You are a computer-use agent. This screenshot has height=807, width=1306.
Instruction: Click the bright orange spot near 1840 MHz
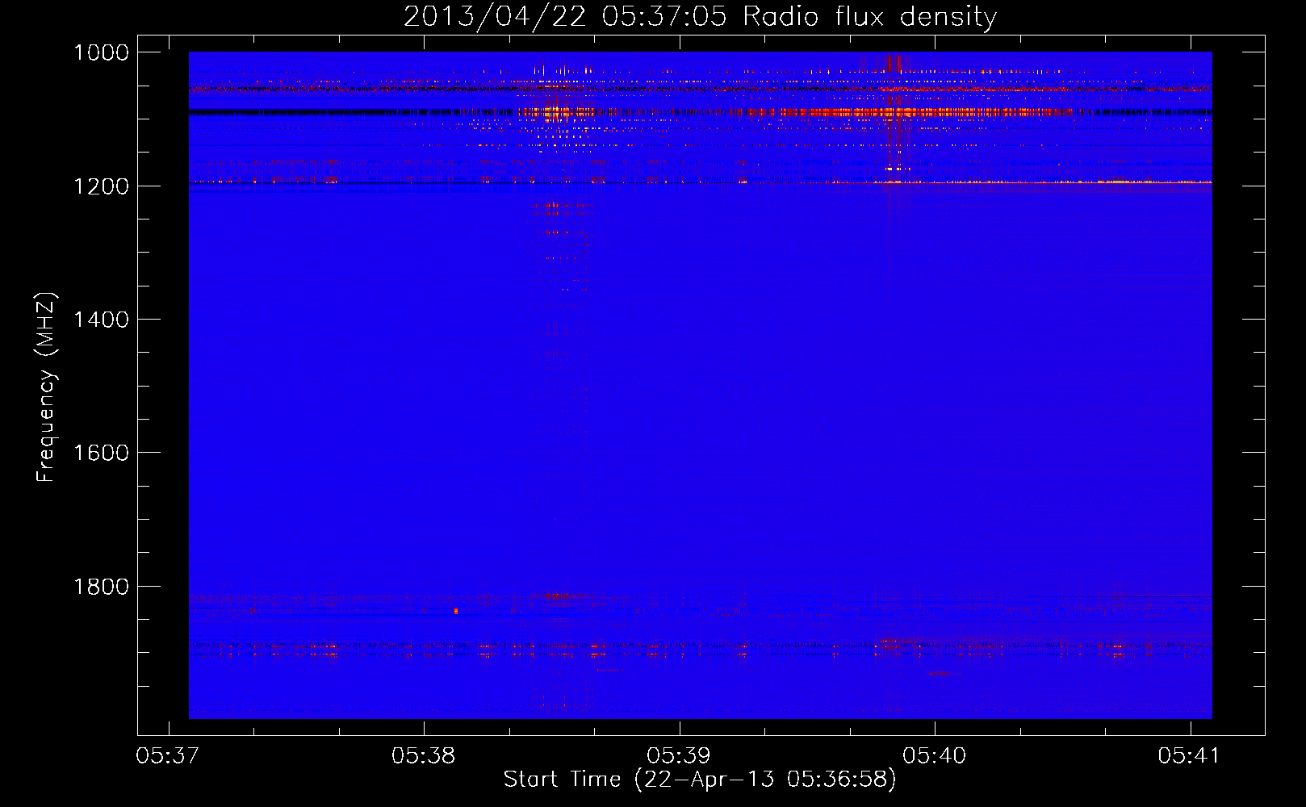point(456,611)
